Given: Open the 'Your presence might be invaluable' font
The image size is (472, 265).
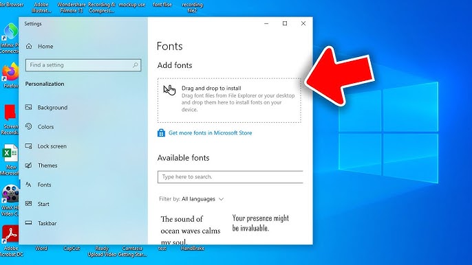Looking at the screenshot, I should point(261,223).
